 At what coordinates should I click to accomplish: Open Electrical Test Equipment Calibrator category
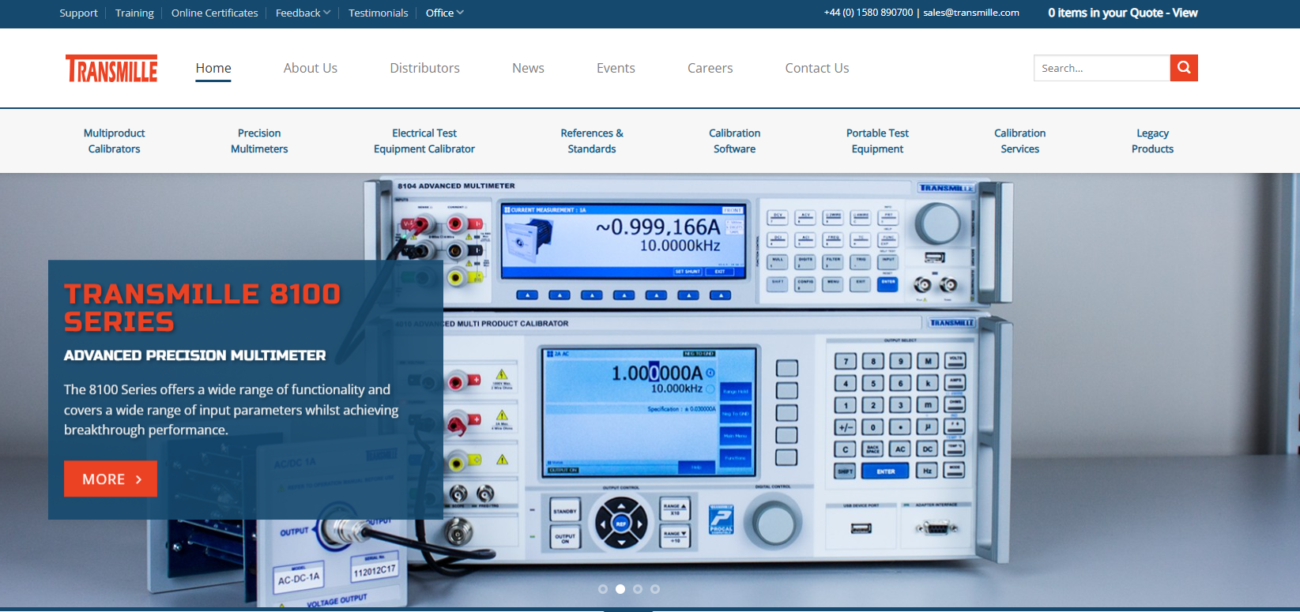pyautogui.click(x=424, y=141)
